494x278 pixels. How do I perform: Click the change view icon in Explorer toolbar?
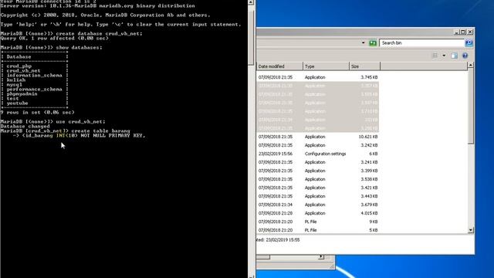[x=435, y=56]
